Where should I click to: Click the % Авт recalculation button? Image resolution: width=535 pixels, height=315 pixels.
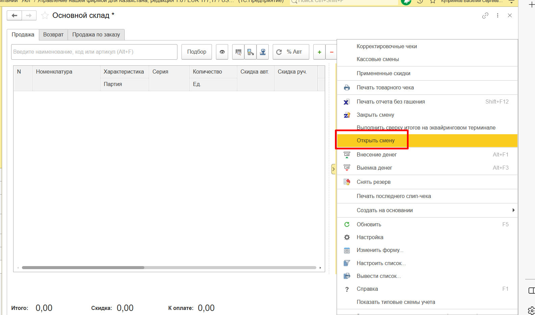point(291,52)
